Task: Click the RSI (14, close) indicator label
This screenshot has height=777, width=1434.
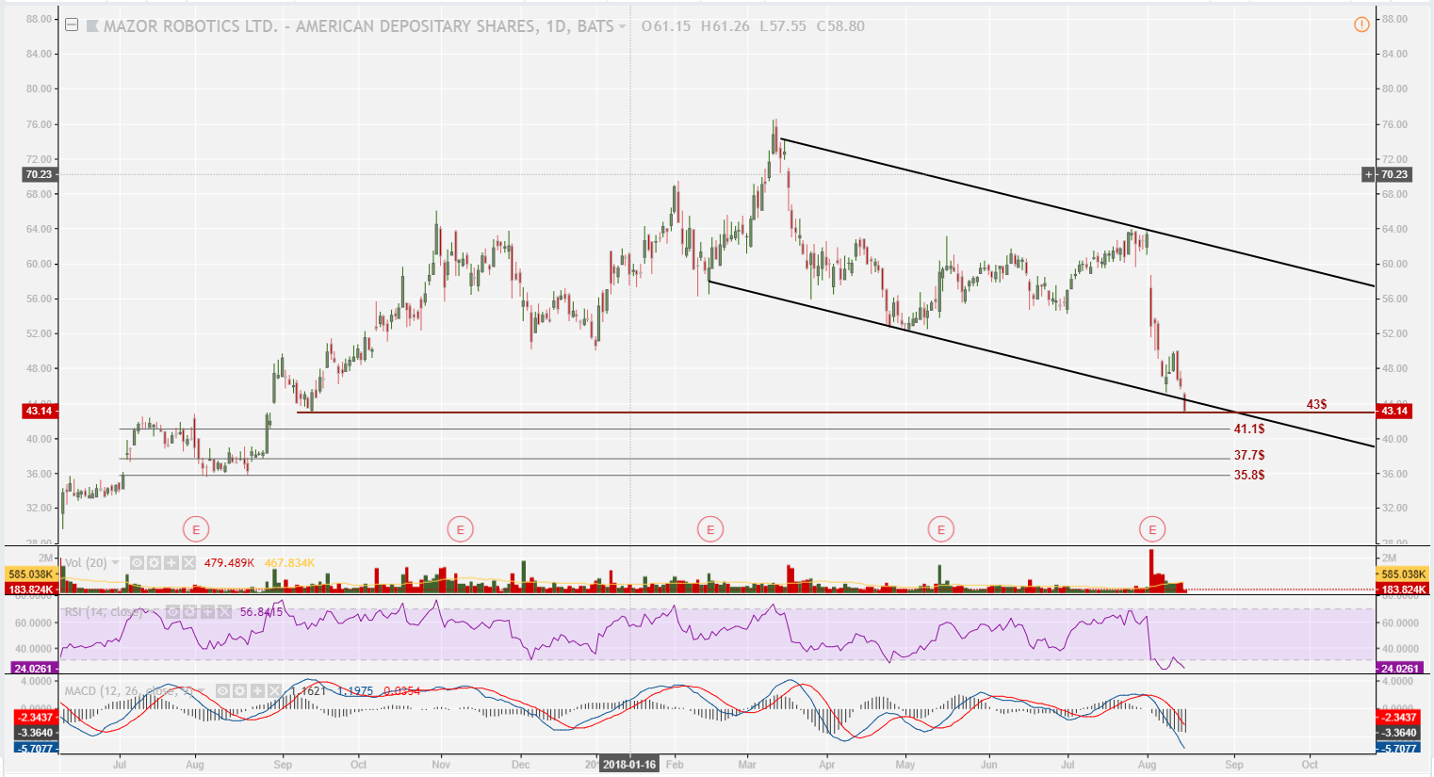Action: (104, 612)
